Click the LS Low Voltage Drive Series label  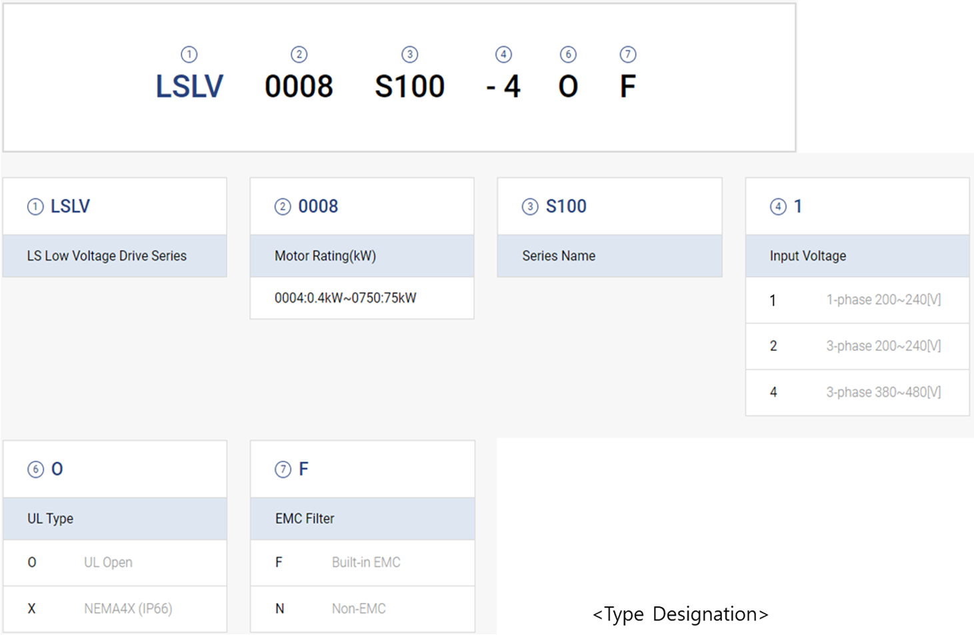(x=107, y=256)
